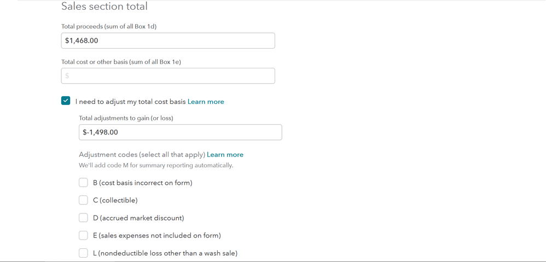The width and height of the screenshot is (546, 262).
Task: Click the 'D (accrued market discount)' label text
Action: click(138, 218)
